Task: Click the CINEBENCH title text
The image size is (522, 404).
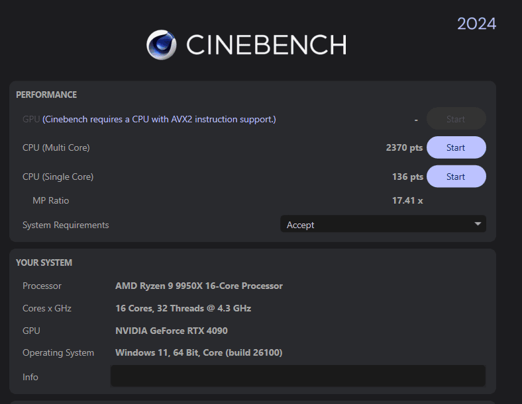Action: pyautogui.click(x=266, y=45)
